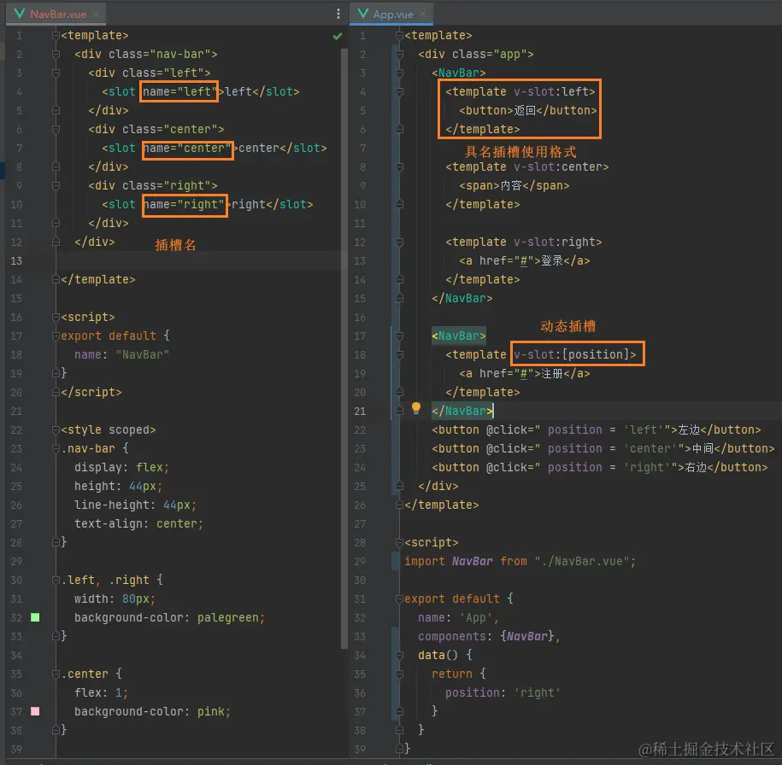Viewport: 782px width, 765px height.
Task: Collapse the template block in App.vue line 1
Action: (399, 35)
